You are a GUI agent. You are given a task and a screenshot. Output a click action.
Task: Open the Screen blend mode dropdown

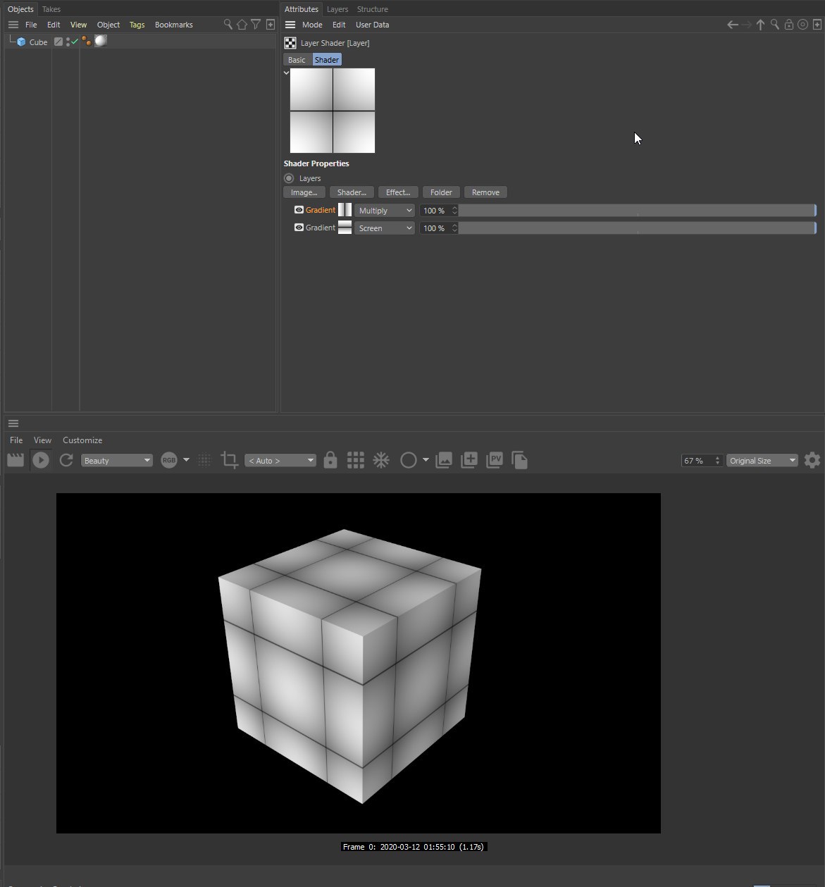click(385, 228)
